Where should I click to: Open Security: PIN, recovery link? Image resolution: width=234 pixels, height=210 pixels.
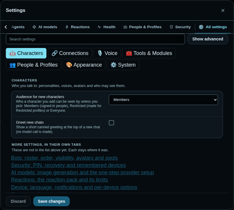point(69,165)
